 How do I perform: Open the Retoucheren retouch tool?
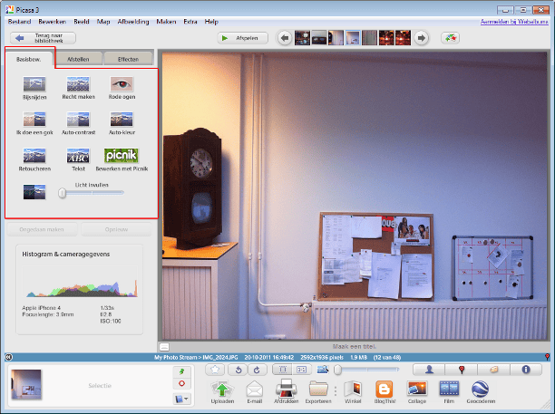pos(34,156)
